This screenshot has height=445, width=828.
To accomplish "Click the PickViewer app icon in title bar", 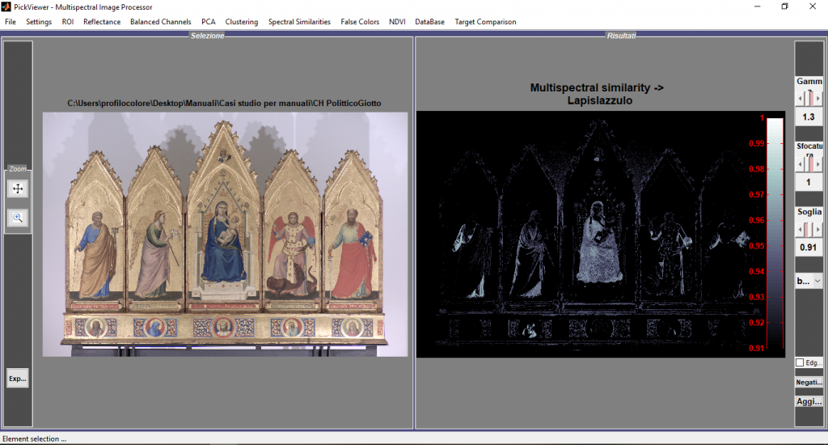I will pos(6,6).
